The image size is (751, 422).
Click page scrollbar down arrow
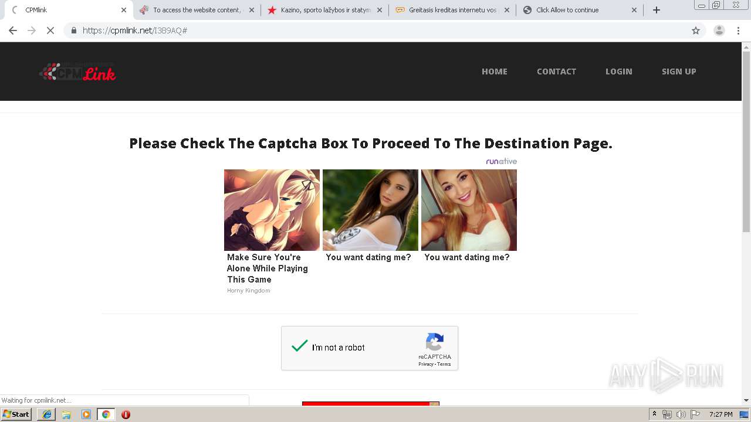(746, 400)
